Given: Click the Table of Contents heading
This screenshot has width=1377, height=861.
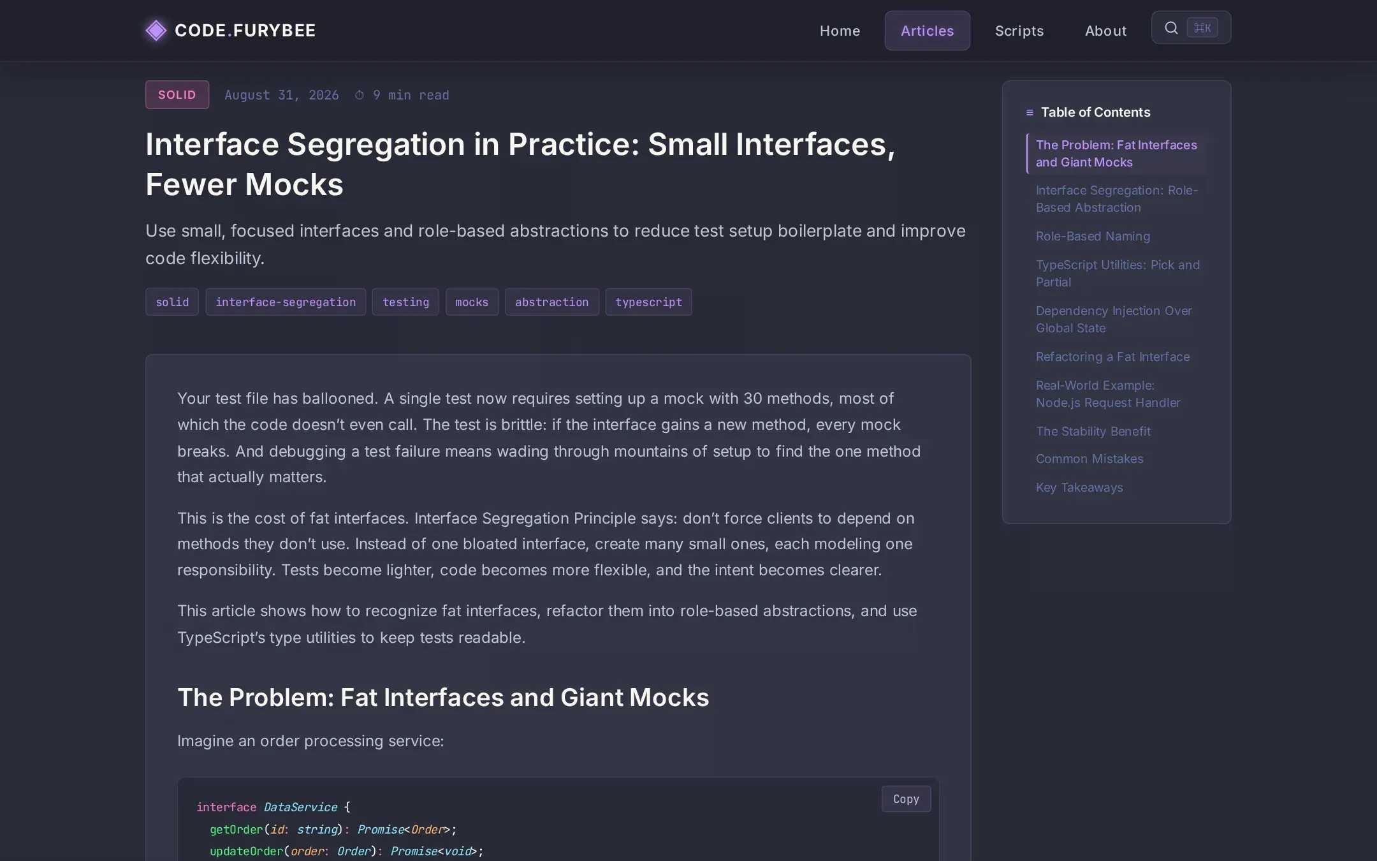Looking at the screenshot, I should tap(1095, 112).
